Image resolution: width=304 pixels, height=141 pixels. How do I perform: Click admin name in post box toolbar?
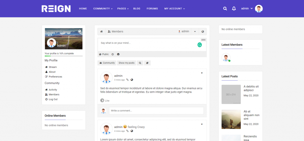click(183, 31)
